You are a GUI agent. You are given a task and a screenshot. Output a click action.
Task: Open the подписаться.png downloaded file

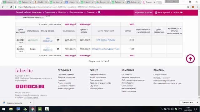14,103
